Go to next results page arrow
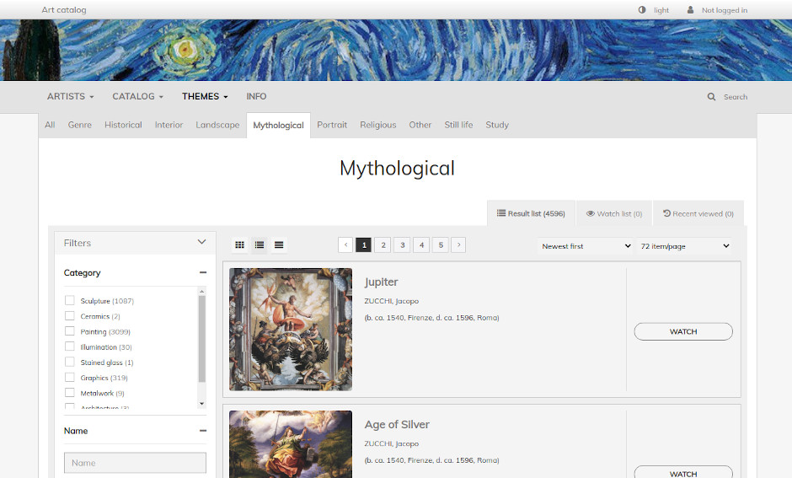 (x=458, y=245)
